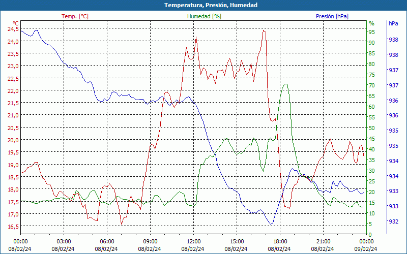Select the green 'Humedad [%]' legend label
The image size is (407, 254).
(204, 16)
